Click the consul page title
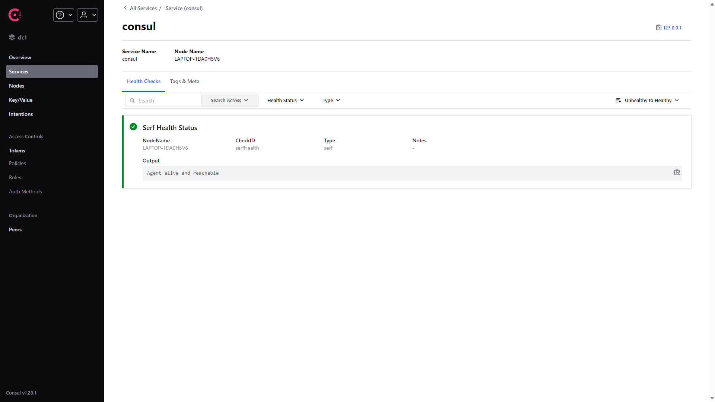The width and height of the screenshot is (715, 402). tap(139, 26)
